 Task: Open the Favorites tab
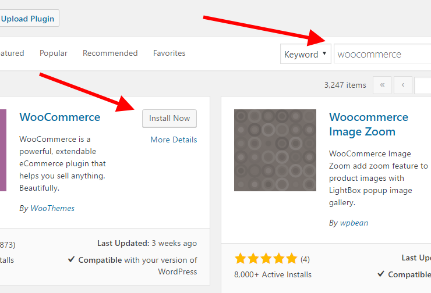[x=169, y=53]
